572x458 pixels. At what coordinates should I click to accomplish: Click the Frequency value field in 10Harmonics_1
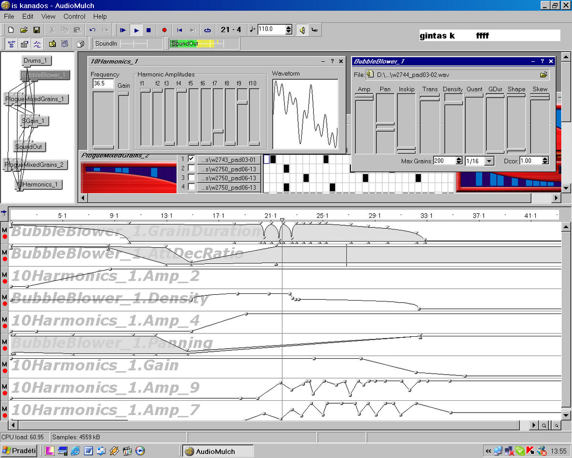tap(103, 83)
